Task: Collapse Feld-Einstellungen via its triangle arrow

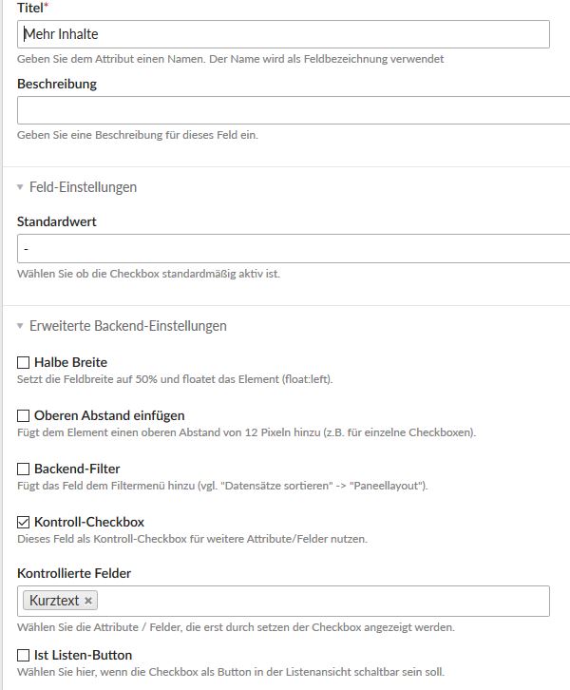Action: tap(20, 187)
